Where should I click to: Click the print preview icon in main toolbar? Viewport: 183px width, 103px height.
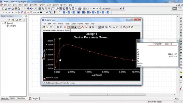pos(19,9)
